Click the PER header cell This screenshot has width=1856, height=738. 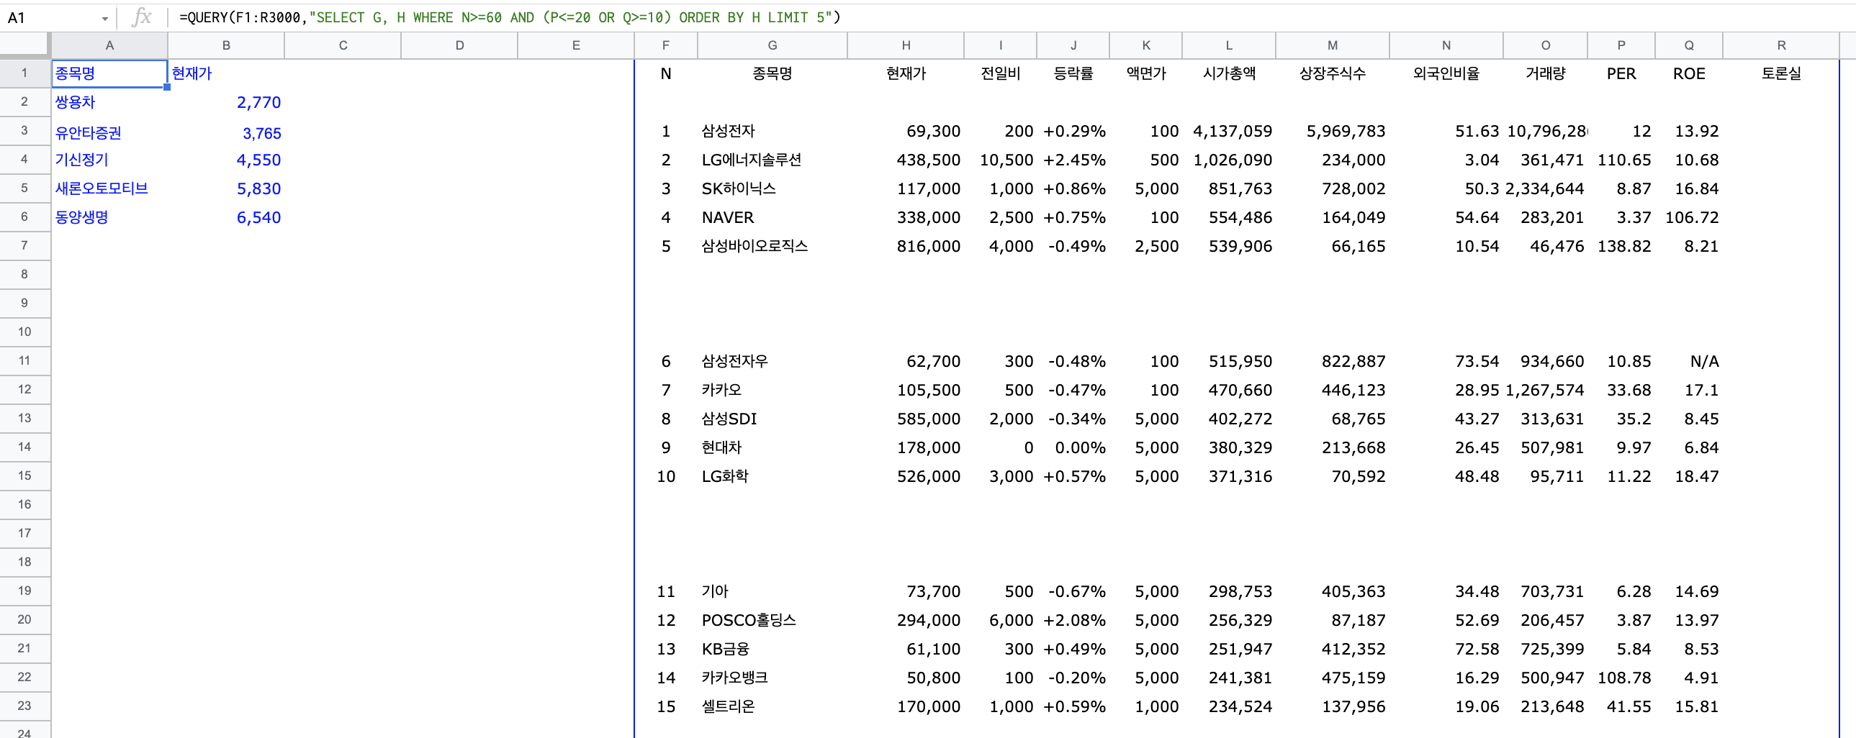click(x=1621, y=73)
